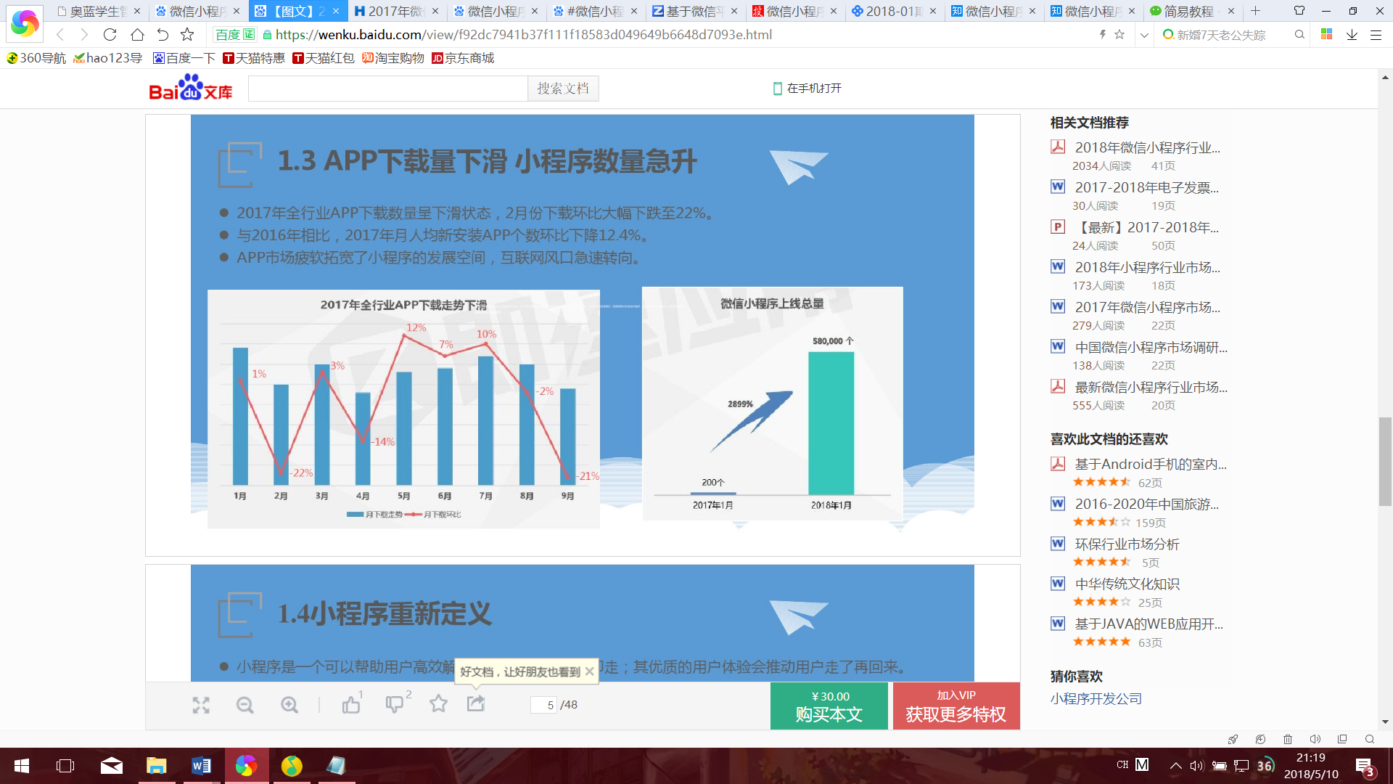Open the browser hamburger menu
This screenshot has height=784, width=1393.
(1376, 34)
